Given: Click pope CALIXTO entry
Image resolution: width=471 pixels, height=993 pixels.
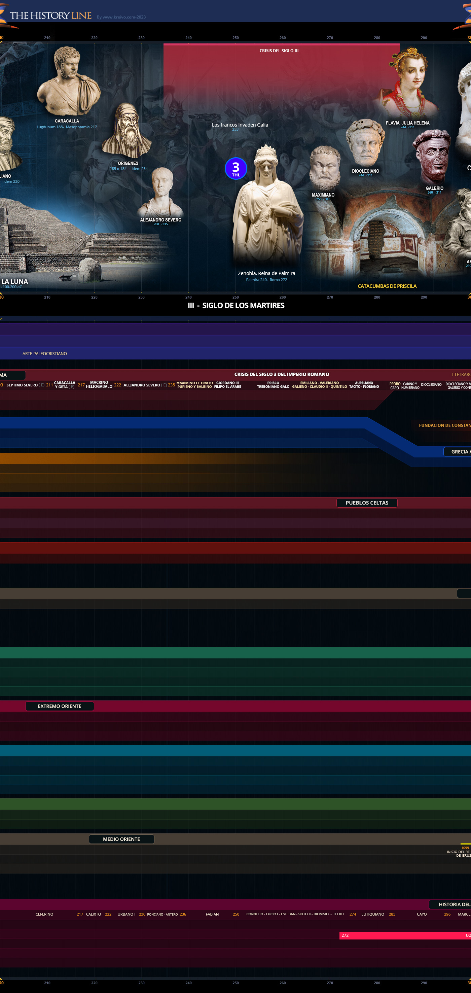Looking at the screenshot, I should coord(94,914).
